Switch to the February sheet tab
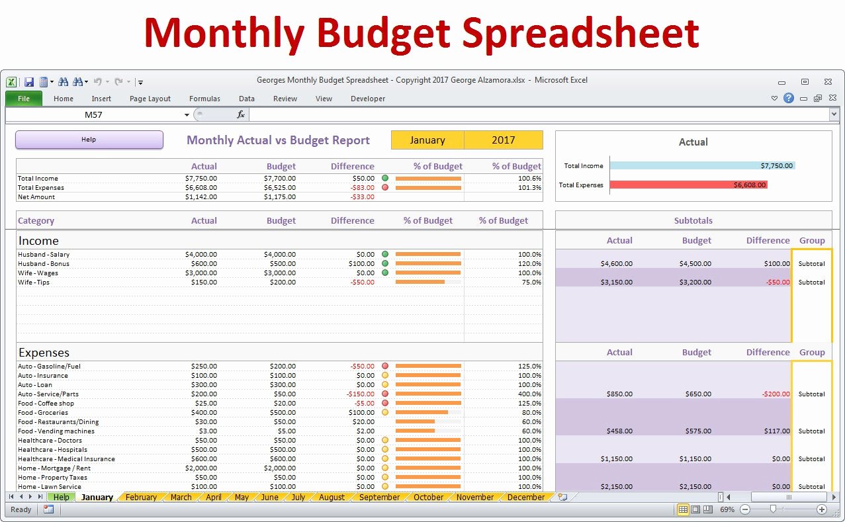 [141, 497]
